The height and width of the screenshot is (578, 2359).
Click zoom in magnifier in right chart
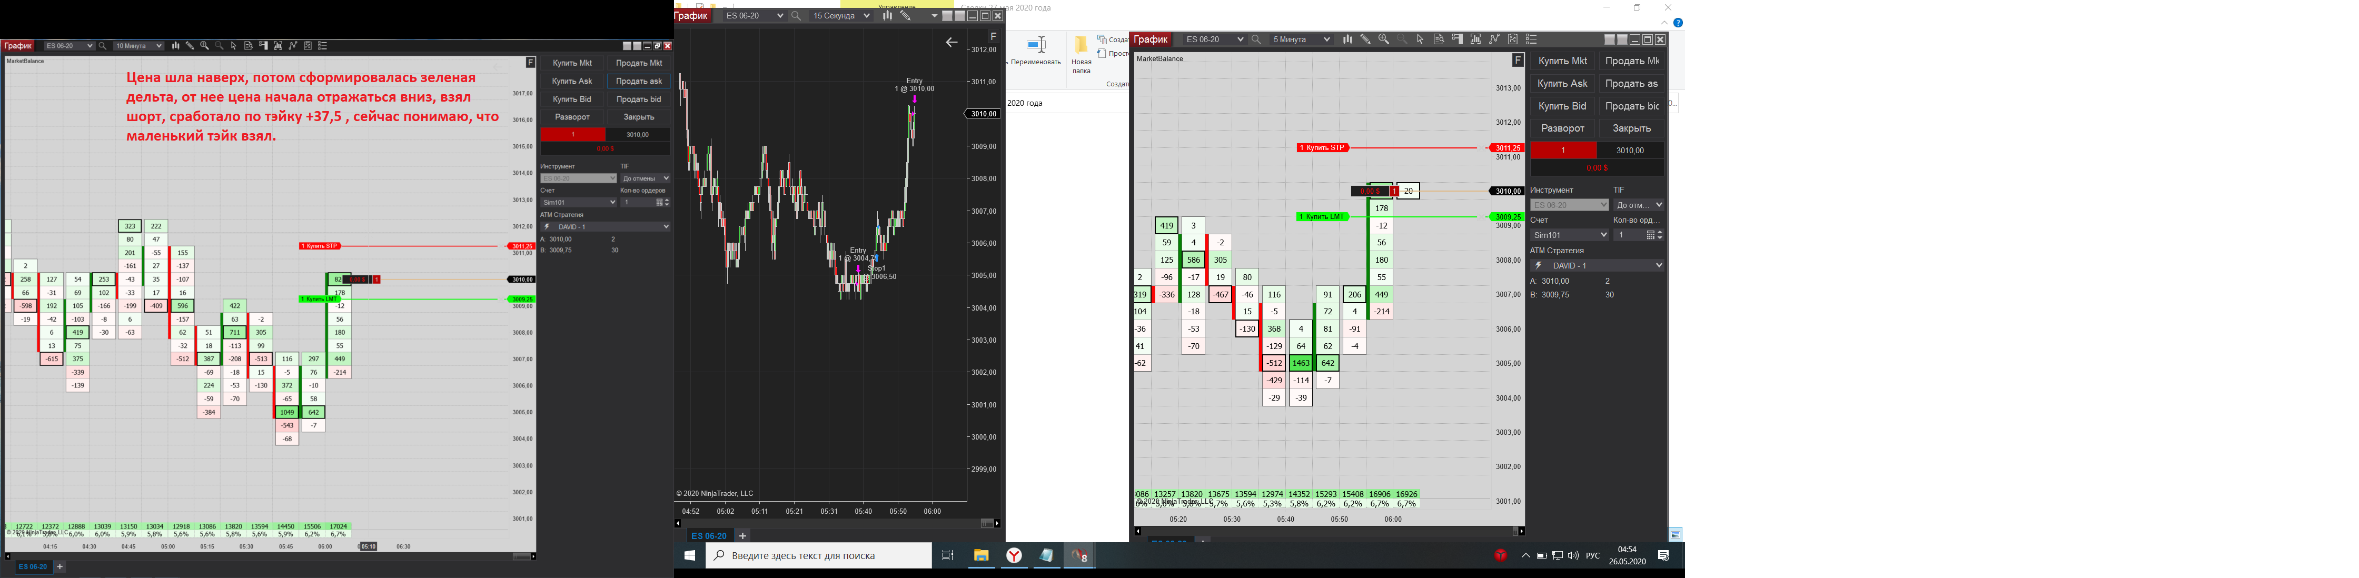1384,39
